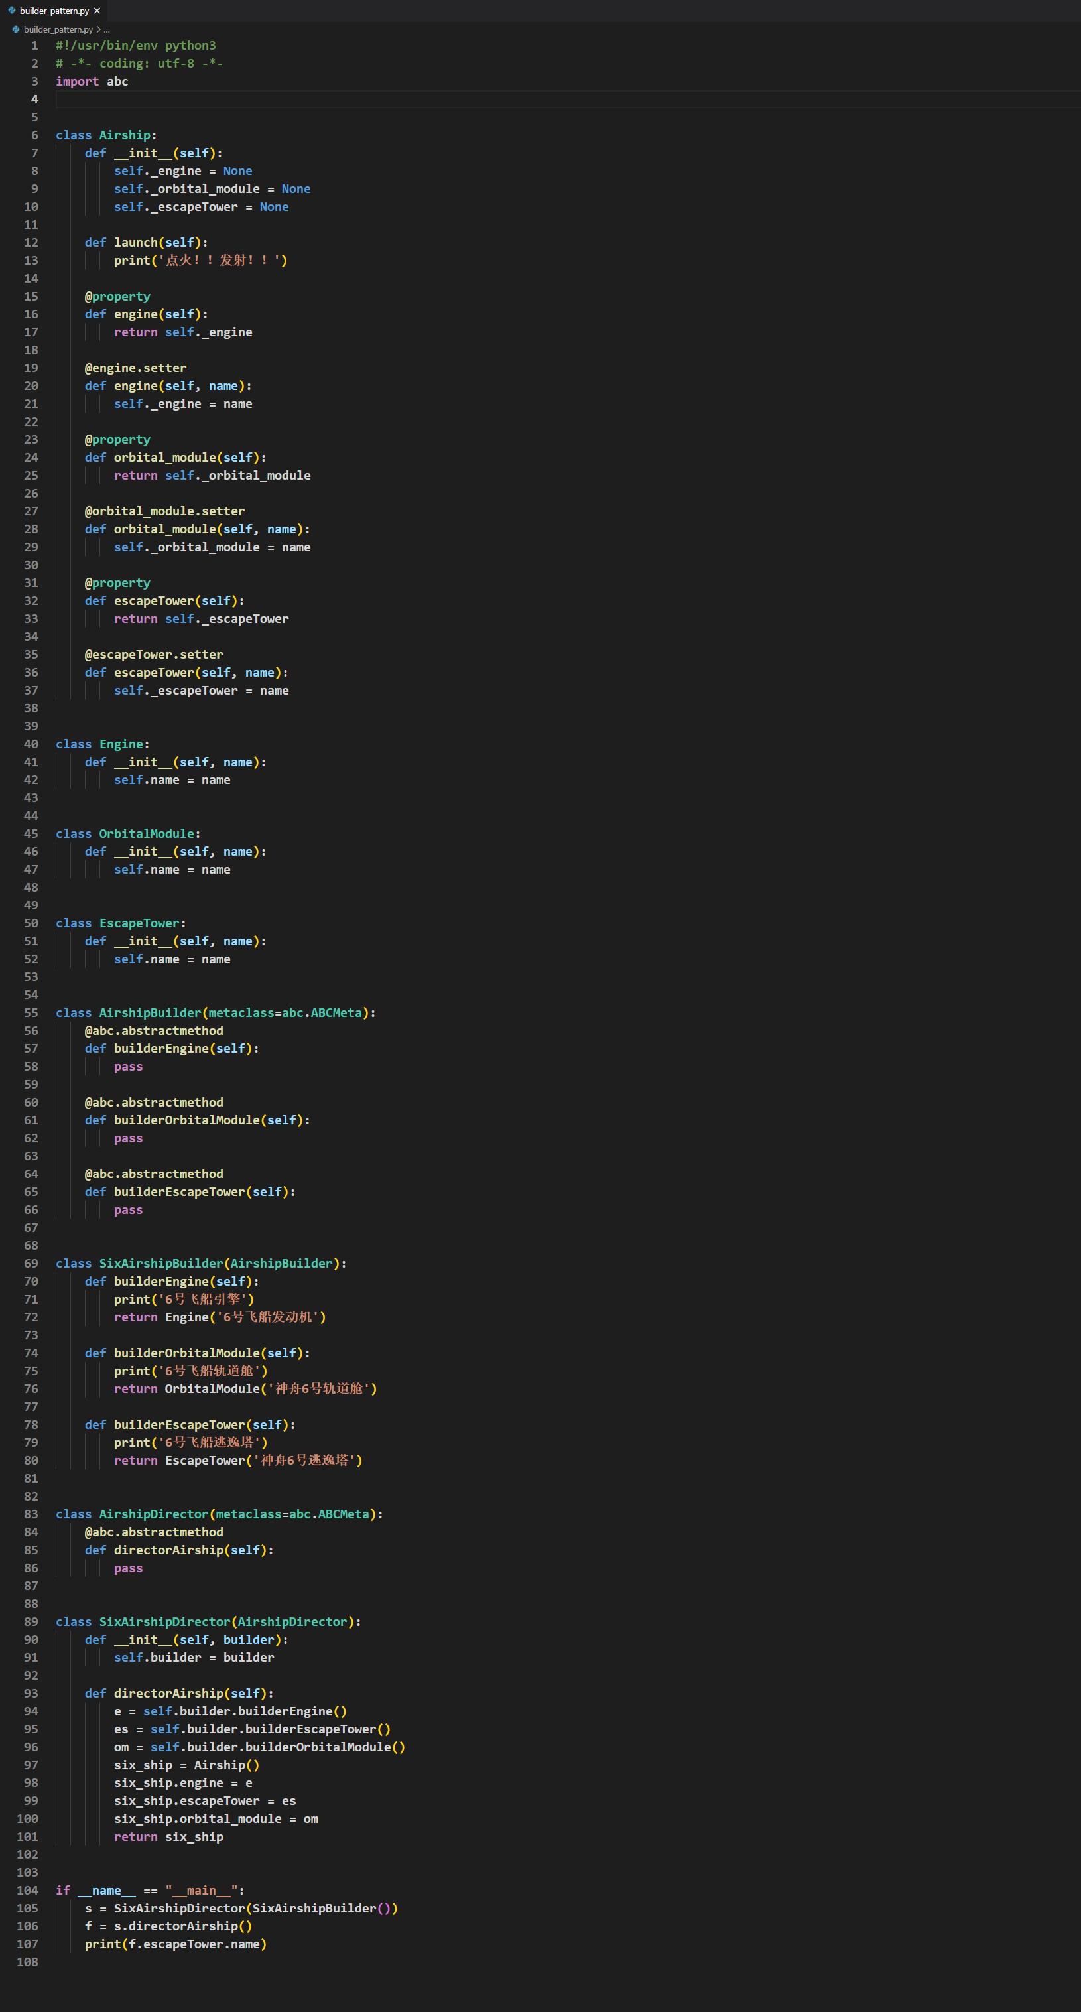The height and width of the screenshot is (2012, 1081).
Task: Click 'class Airship:' definition
Action: pos(106,135)
